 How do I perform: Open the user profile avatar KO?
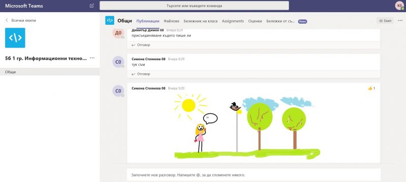(399, 6)
